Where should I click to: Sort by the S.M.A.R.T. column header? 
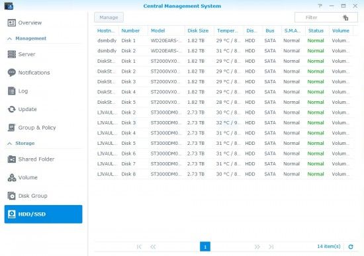[x=293, y=30]
